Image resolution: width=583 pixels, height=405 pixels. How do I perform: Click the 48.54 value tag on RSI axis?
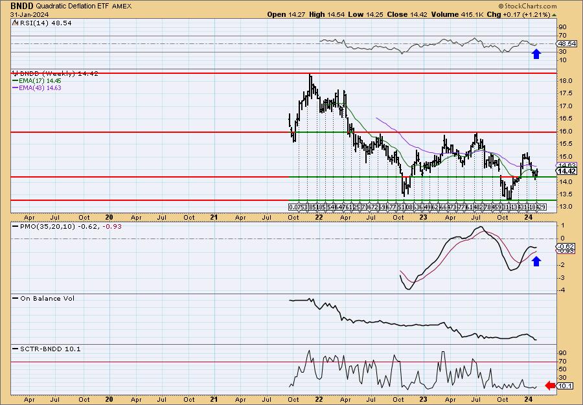tap(567, 44)
